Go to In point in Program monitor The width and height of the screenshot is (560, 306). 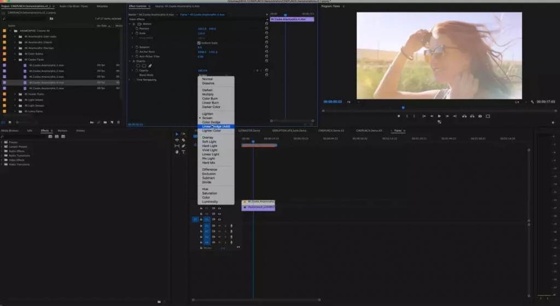pos(424,116)
